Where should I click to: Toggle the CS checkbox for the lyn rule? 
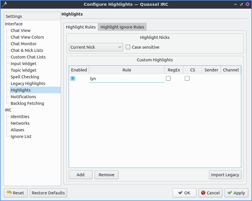pyautogui.click(x=187, y=78)
